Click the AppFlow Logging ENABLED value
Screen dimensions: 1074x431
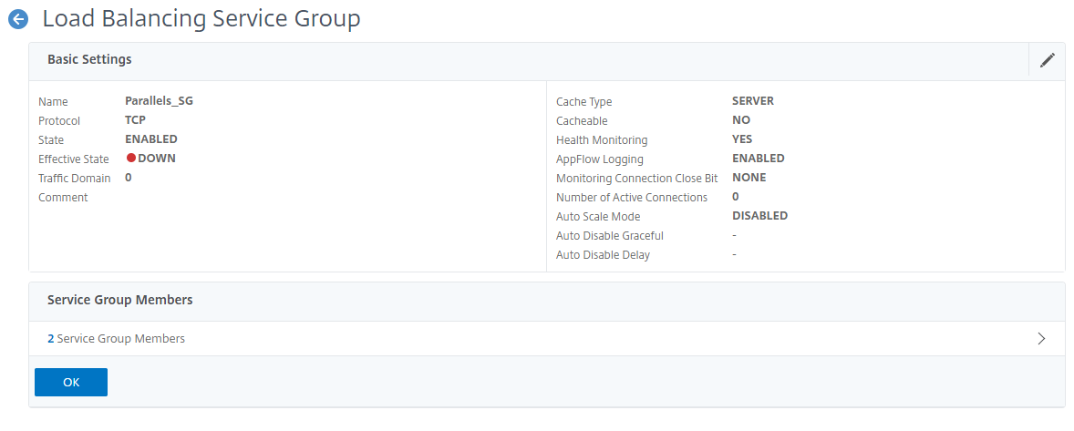758,159
